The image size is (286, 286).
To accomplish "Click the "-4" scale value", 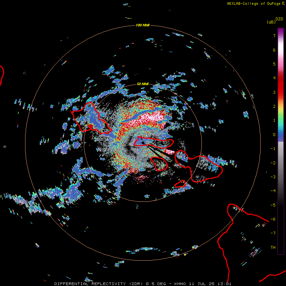I will (x=273, y=191).
